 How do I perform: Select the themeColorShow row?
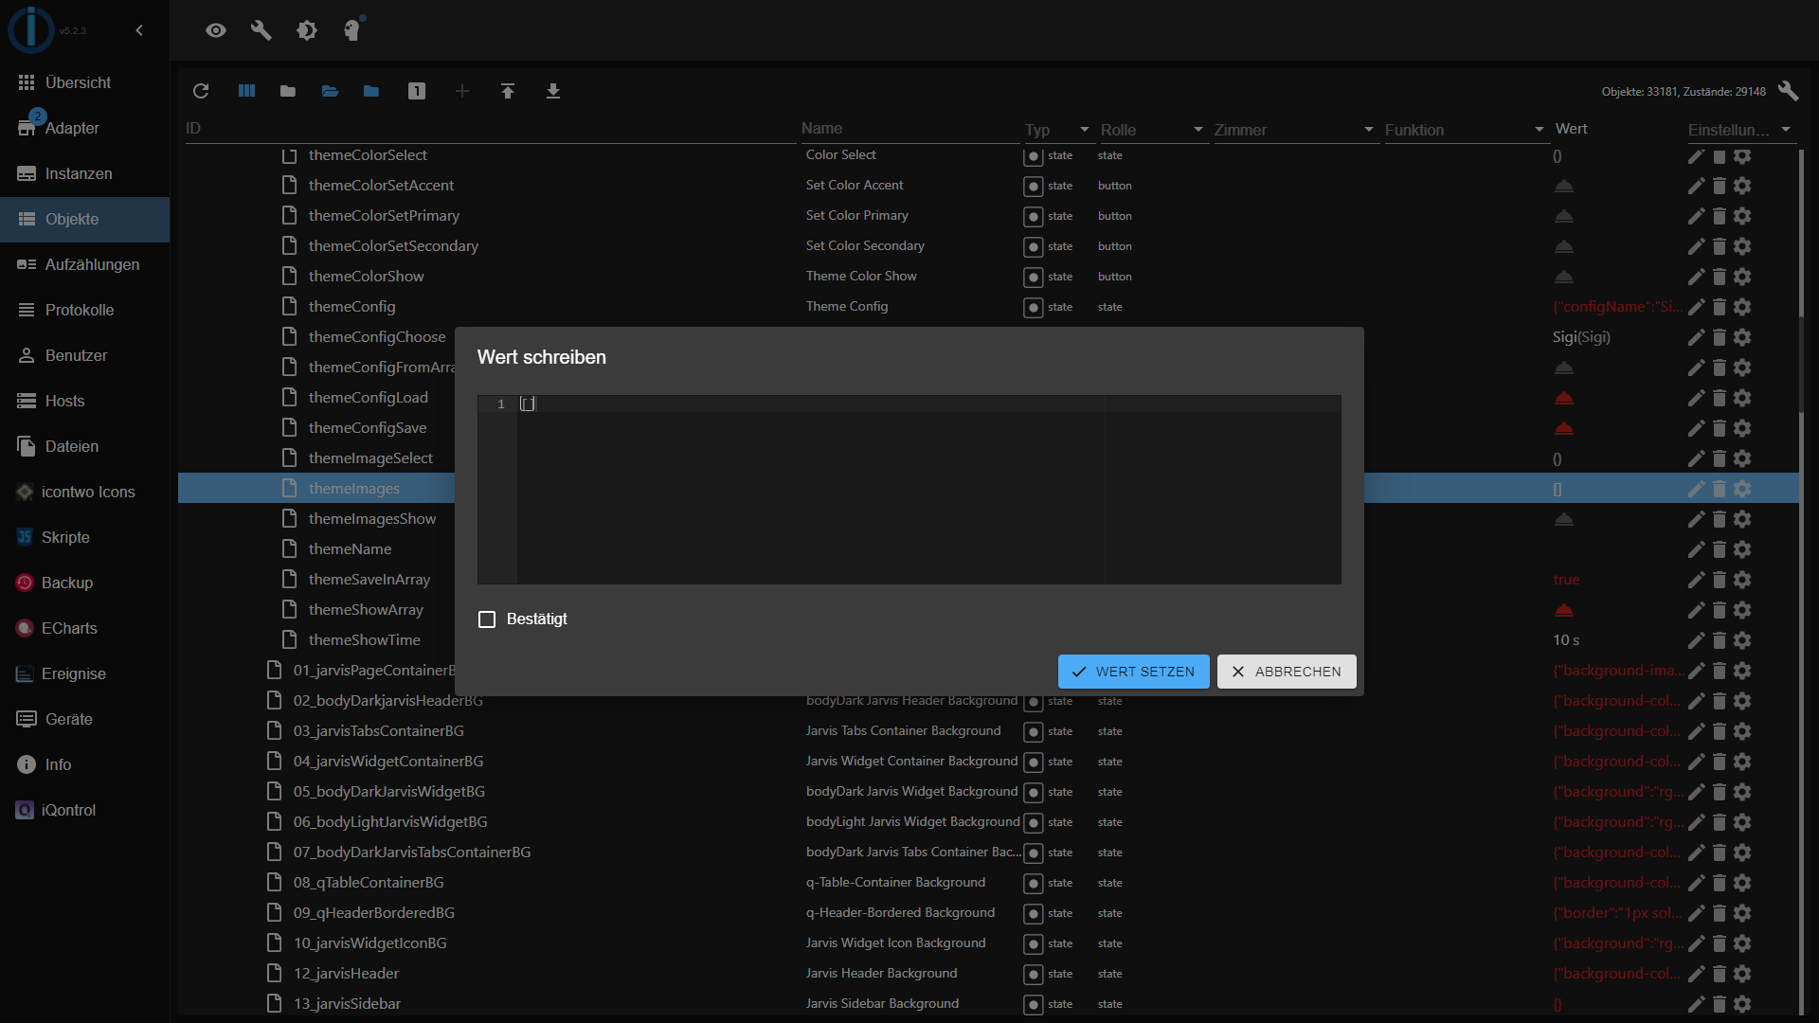coord(989,277)
